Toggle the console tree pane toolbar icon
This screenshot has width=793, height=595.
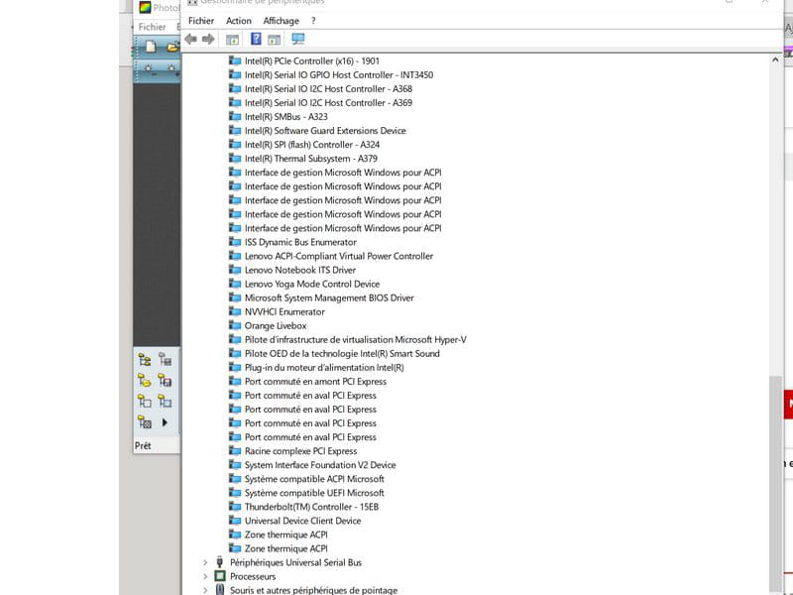click(x=232, y=40)
